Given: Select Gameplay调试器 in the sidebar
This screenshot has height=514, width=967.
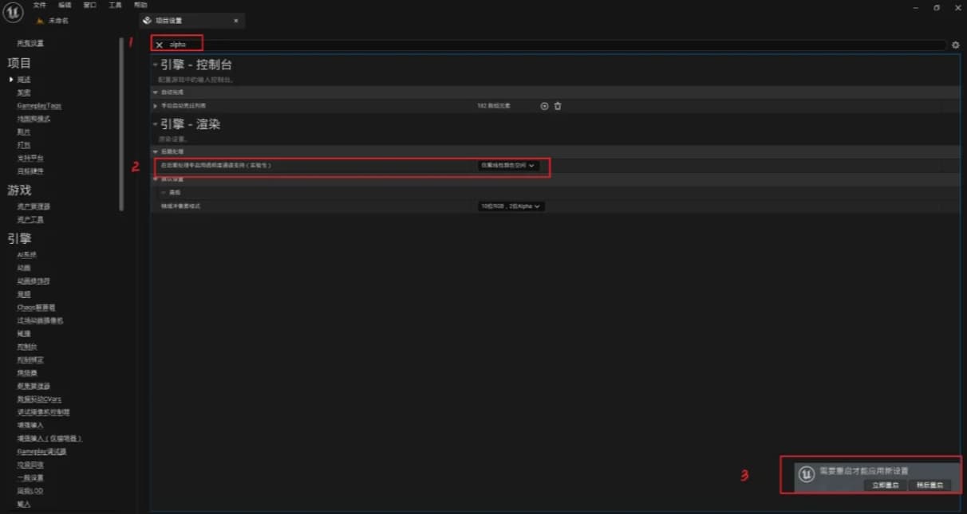Looking at the screenshot, I should click(41, 451).
